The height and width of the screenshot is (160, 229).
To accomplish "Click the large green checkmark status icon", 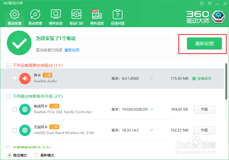I will pos(19,43).
